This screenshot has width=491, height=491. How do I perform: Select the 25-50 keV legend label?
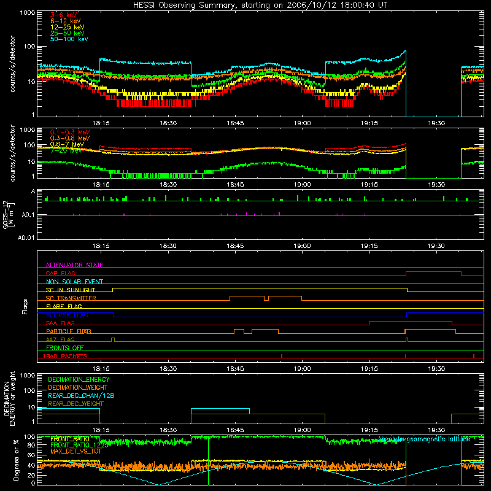pyautogui.click(x=68, y=33)
